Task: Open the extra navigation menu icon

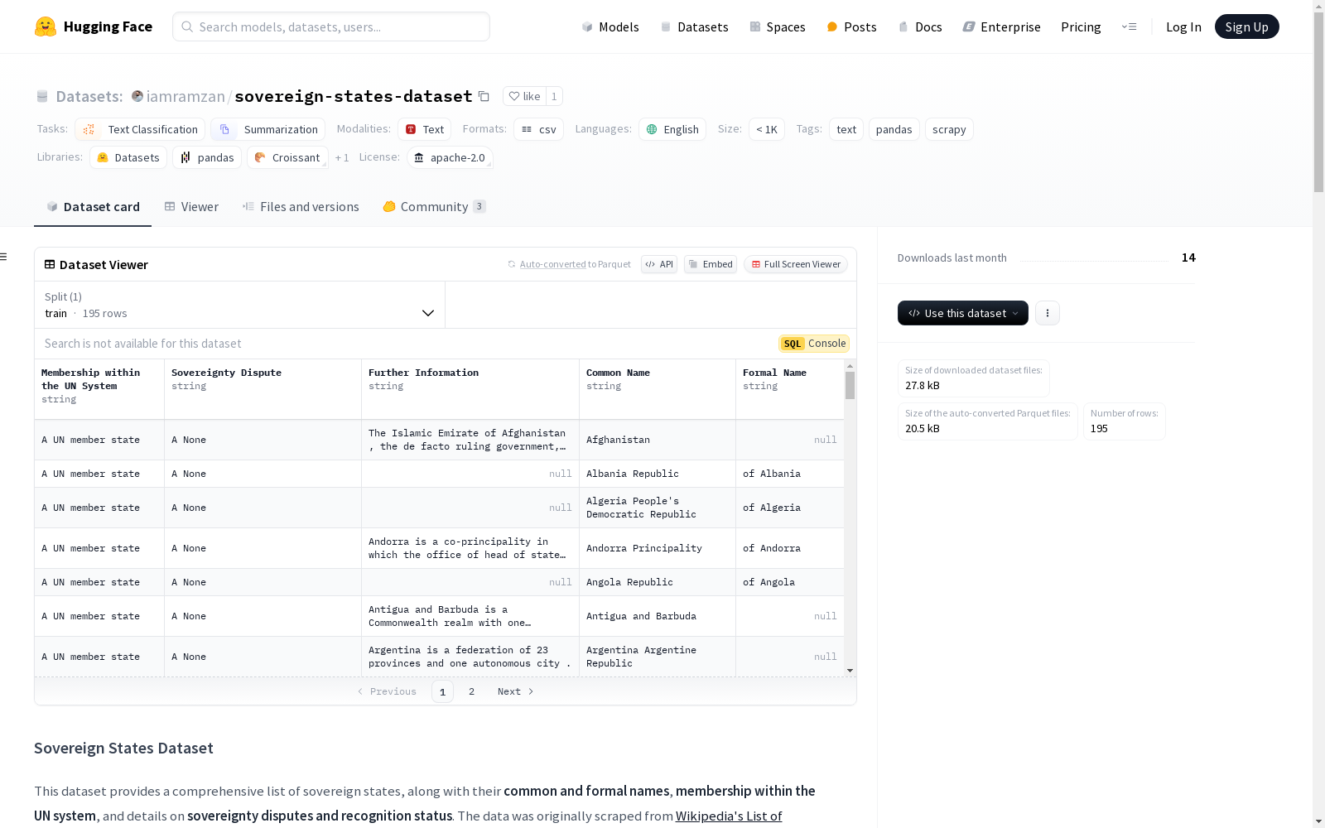Action: click(x=1129, y=26)
